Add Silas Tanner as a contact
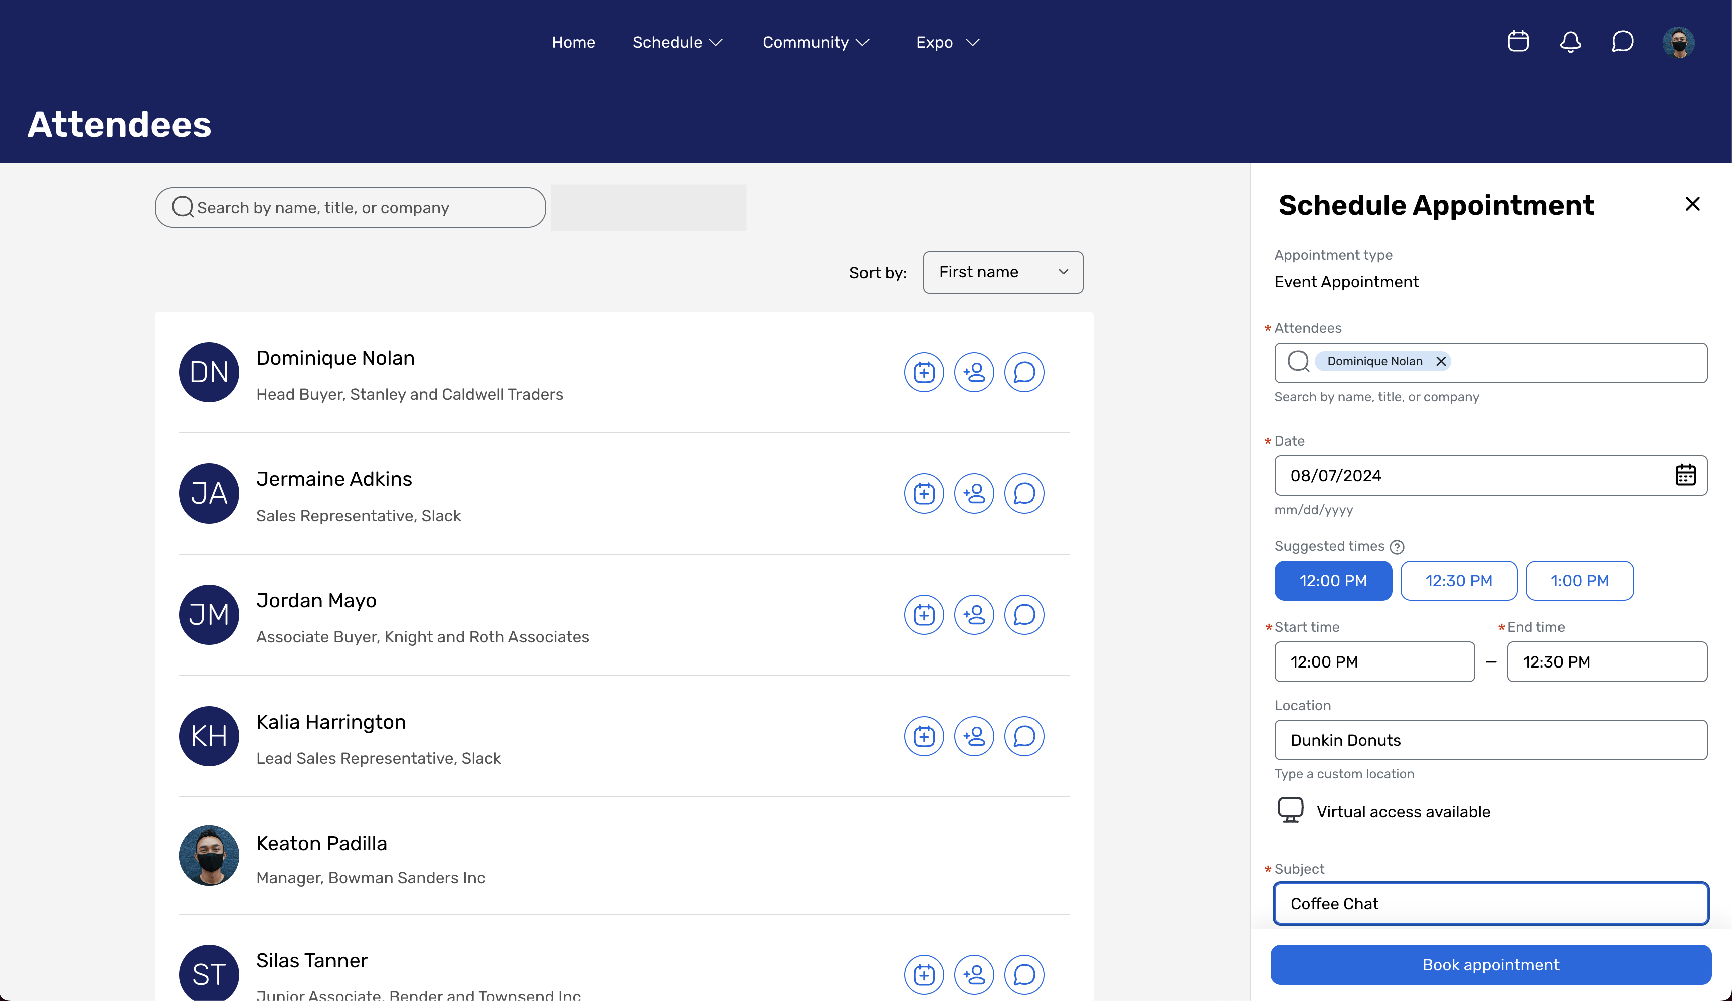Viewport: 1732px width, 1001px height. point(974,974)
